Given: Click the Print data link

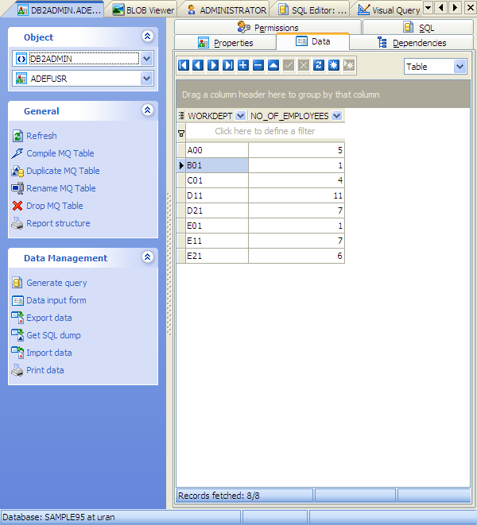Looking at the screenshot, I should [x=45, y=370].
